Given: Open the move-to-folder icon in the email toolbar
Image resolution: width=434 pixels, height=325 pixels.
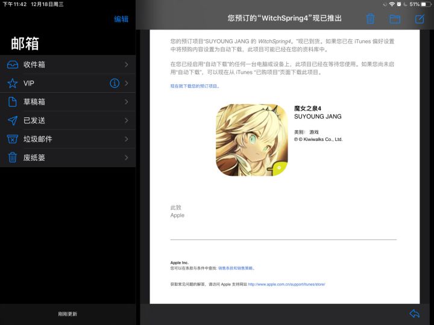Looking at the screenshot, I should (x=395, y=19).
